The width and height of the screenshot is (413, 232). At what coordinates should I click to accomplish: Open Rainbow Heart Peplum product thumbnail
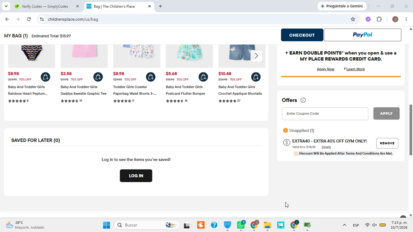(x=31, y=56)
